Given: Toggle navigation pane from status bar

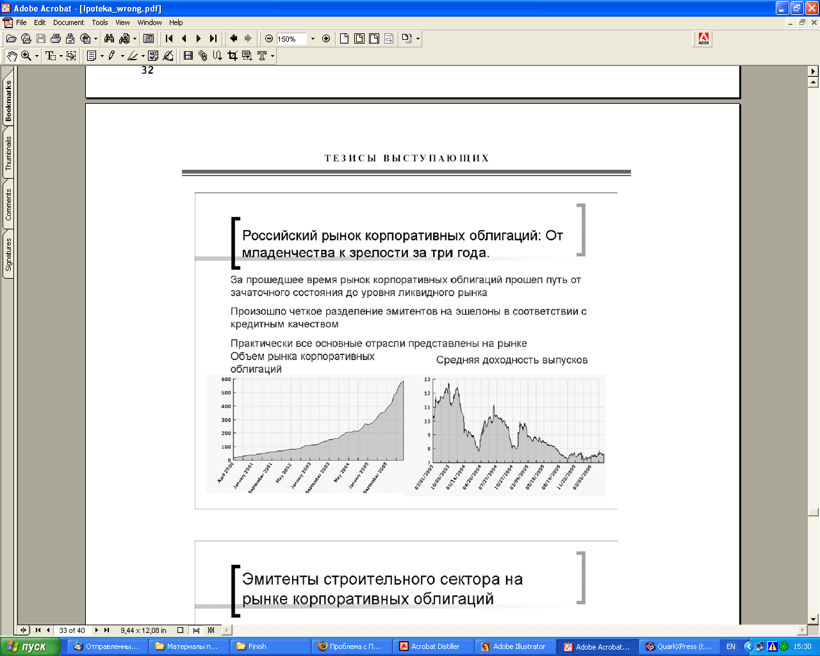Looking at the screenshot, I should (24, 630).
